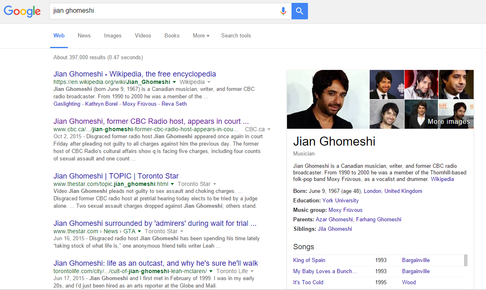Click the blue search magnifier button
Viewport: 486px width, 290px height.
click(299, 11)
